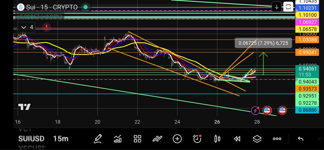Tap date 24 on the time axis
This screenshot has width=324, height=150.
pos(177,122)
